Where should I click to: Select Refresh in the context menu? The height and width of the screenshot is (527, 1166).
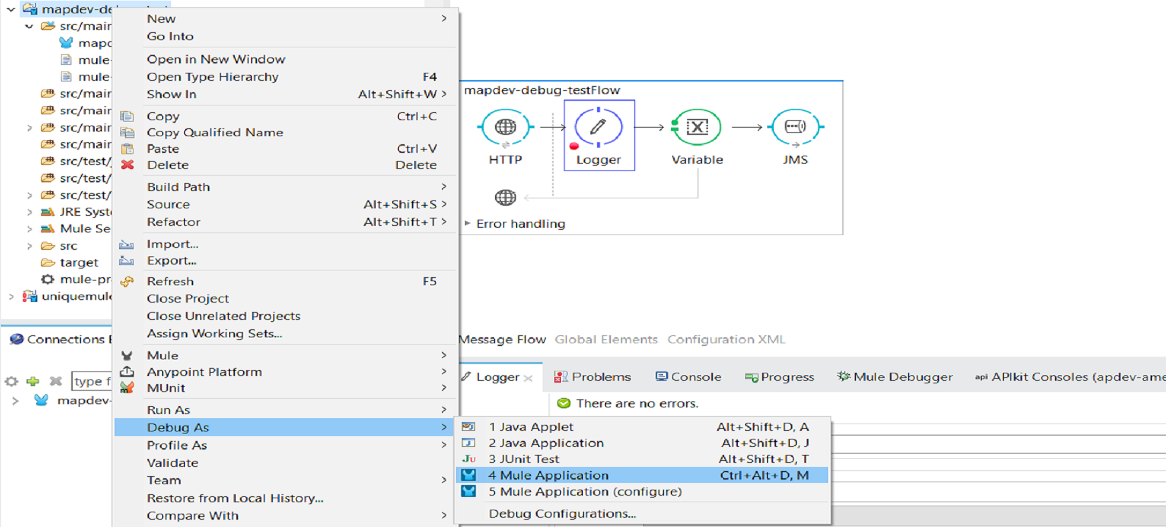170,281
